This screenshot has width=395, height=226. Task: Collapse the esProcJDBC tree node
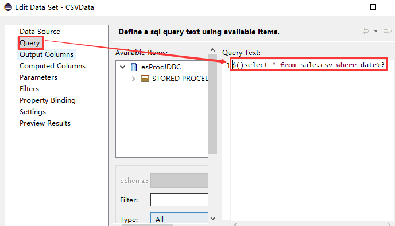click(x=123, y=67)
